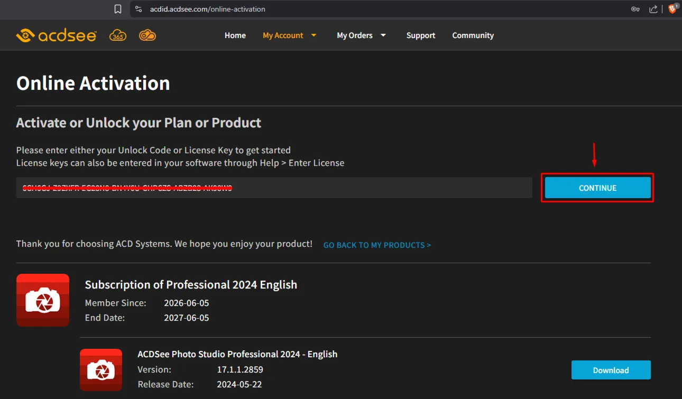Image resolution: width=682 pixels, height=399 pixels.
Task: Open the Brave Shields icon
Action: pos(672,8)
